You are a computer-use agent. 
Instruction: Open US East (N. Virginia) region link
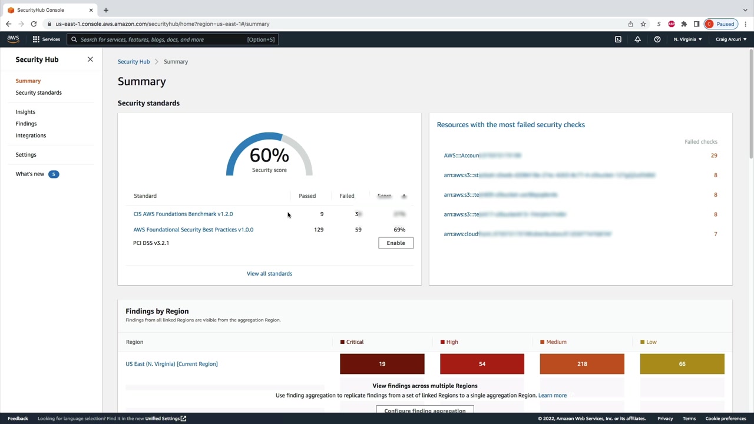click(171, 364)
